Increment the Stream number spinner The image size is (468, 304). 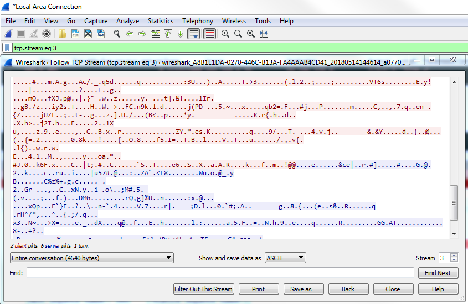coord(454,255)
